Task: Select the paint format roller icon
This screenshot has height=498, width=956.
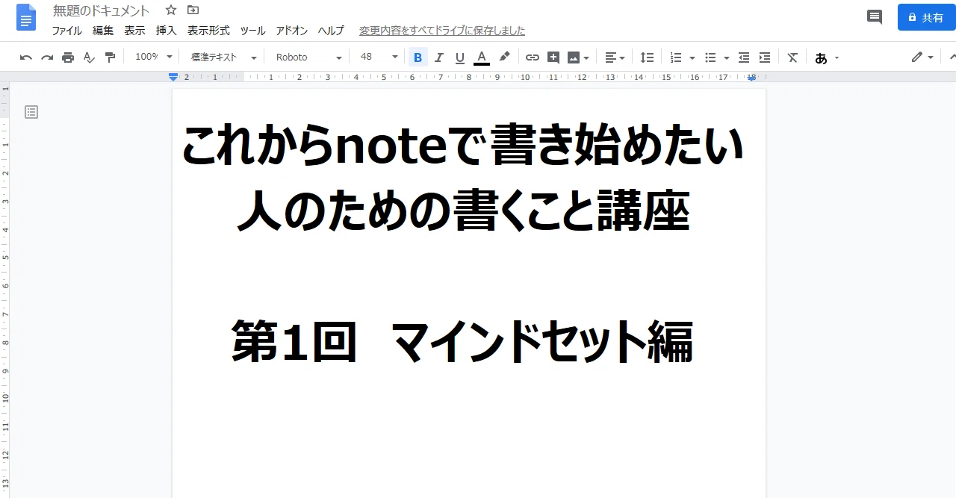Action: tap(110, 57)
